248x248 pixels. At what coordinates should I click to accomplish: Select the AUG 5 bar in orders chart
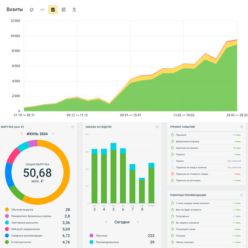click(113, 173)
